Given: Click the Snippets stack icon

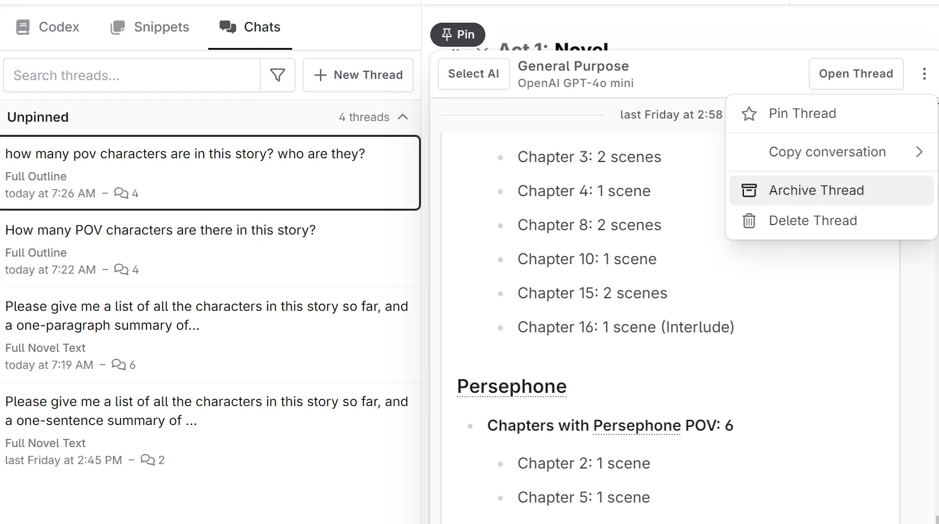Looking at the screenshot, I should [117, 27].
